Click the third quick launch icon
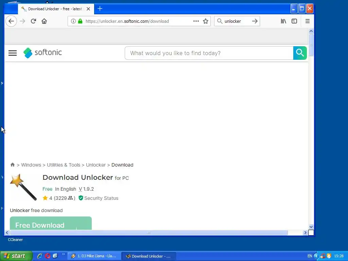This screenshot has width=348, height=261. pyautogui.click(x=55, y=256)
